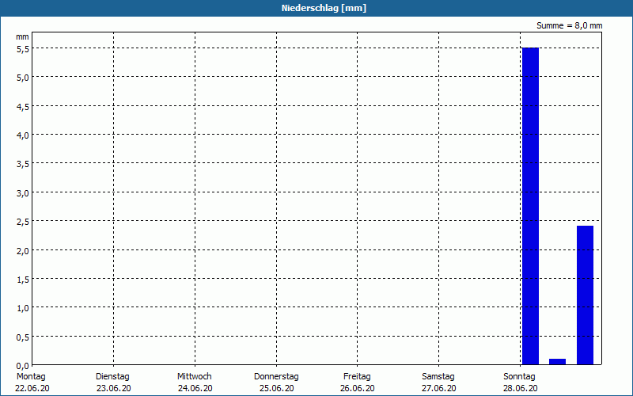This screenshot has height=396, width=633.
Task: Click the 'Dienstag' day label
Action: click(x=112, y=377)
